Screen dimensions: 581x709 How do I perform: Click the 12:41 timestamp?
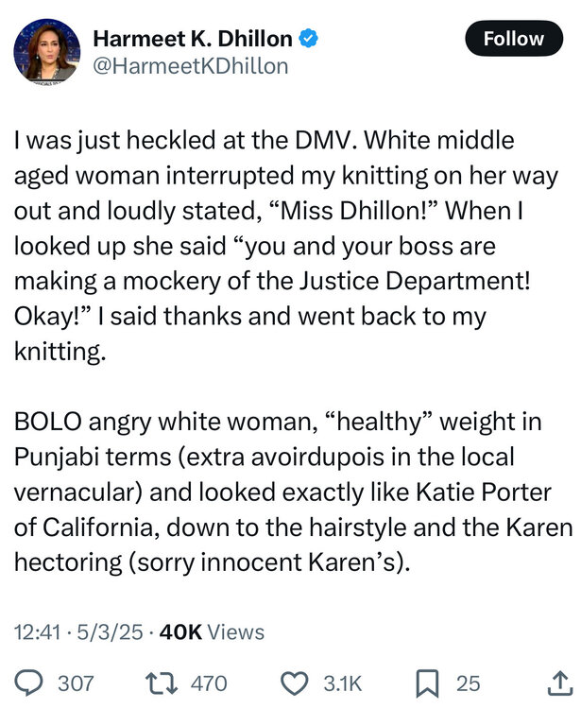coord(37,631)
